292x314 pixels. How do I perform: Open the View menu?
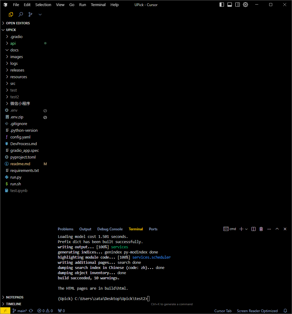point(60,5)
